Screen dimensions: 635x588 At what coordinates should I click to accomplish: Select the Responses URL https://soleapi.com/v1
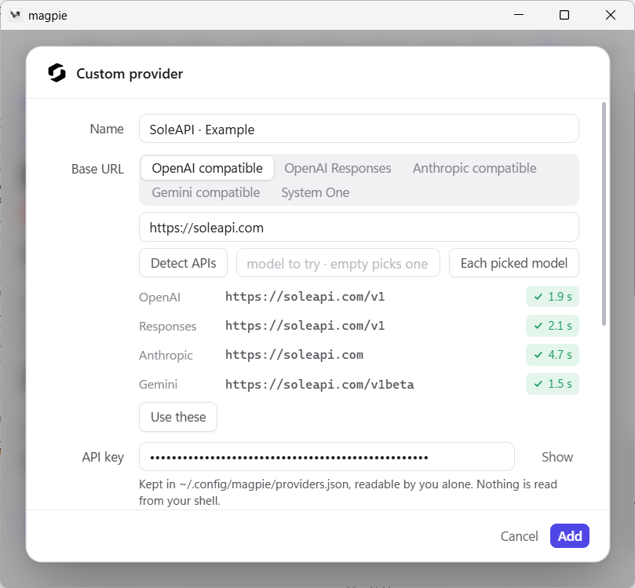tap(305, 326)
